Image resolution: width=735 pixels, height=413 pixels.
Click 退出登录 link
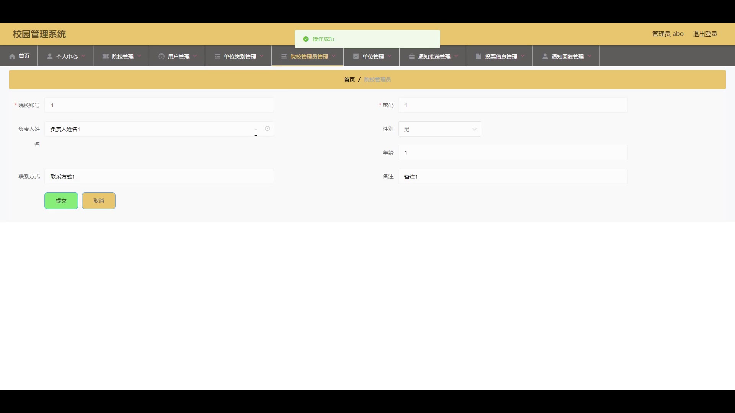point(705,34)
